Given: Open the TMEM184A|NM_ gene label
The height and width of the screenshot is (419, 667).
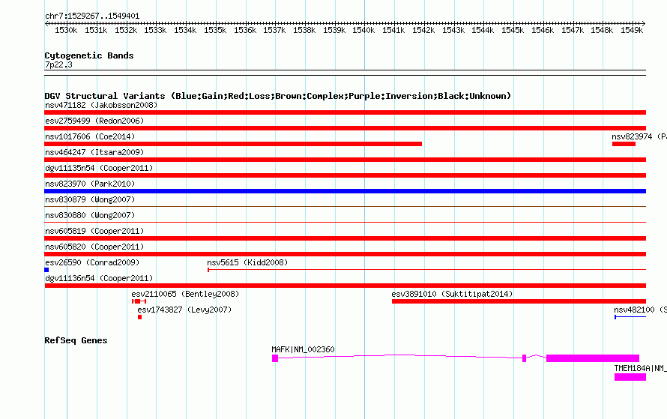Looking at the screenshot, I should pos(640,368).
